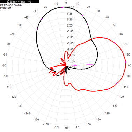Select the 5.35 radial gain value
Viewport: 132px width, 132px height.
70,20
